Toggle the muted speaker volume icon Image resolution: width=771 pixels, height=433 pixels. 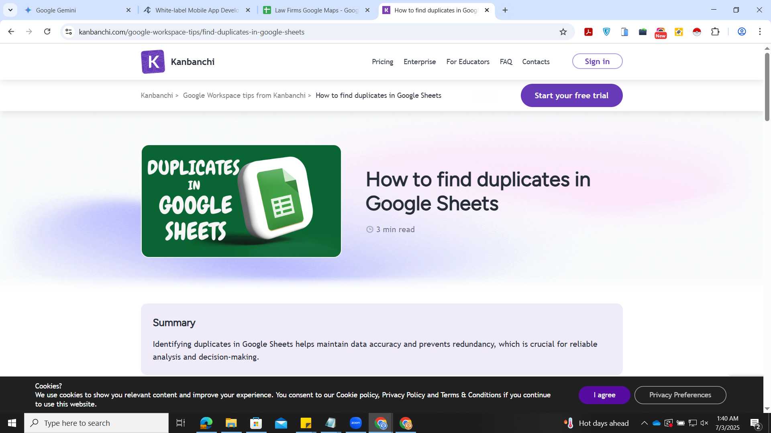(x=704, y=423)
